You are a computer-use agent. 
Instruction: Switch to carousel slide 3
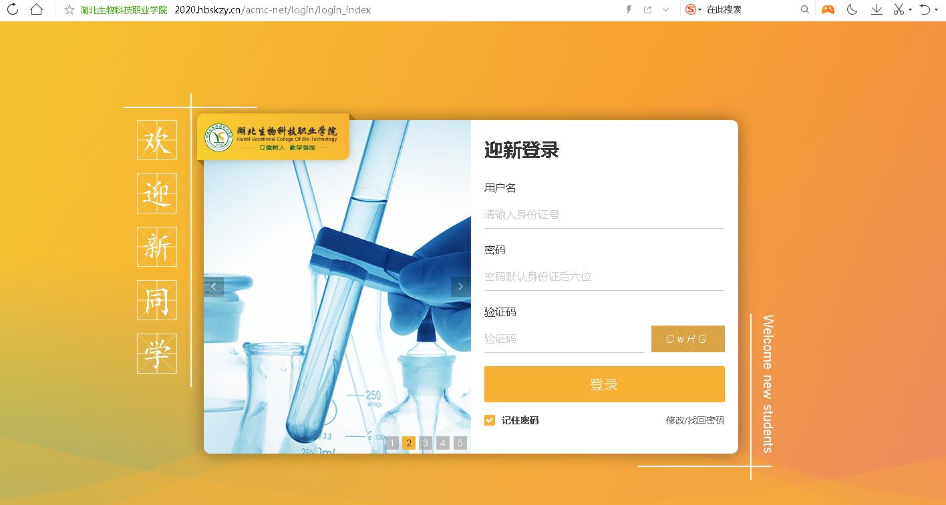pos(426,443)
